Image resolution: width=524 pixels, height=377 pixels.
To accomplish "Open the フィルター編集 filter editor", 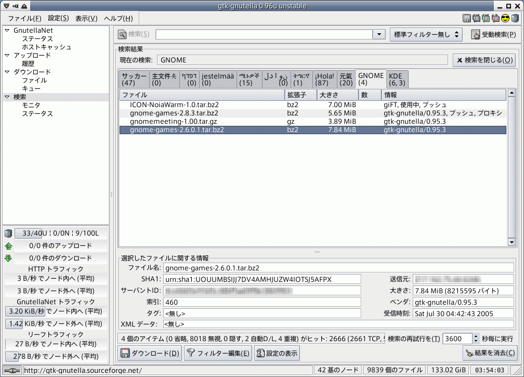I will coord(218,354).
